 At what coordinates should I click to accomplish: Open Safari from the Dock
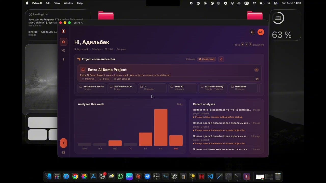tap(66, 176)
